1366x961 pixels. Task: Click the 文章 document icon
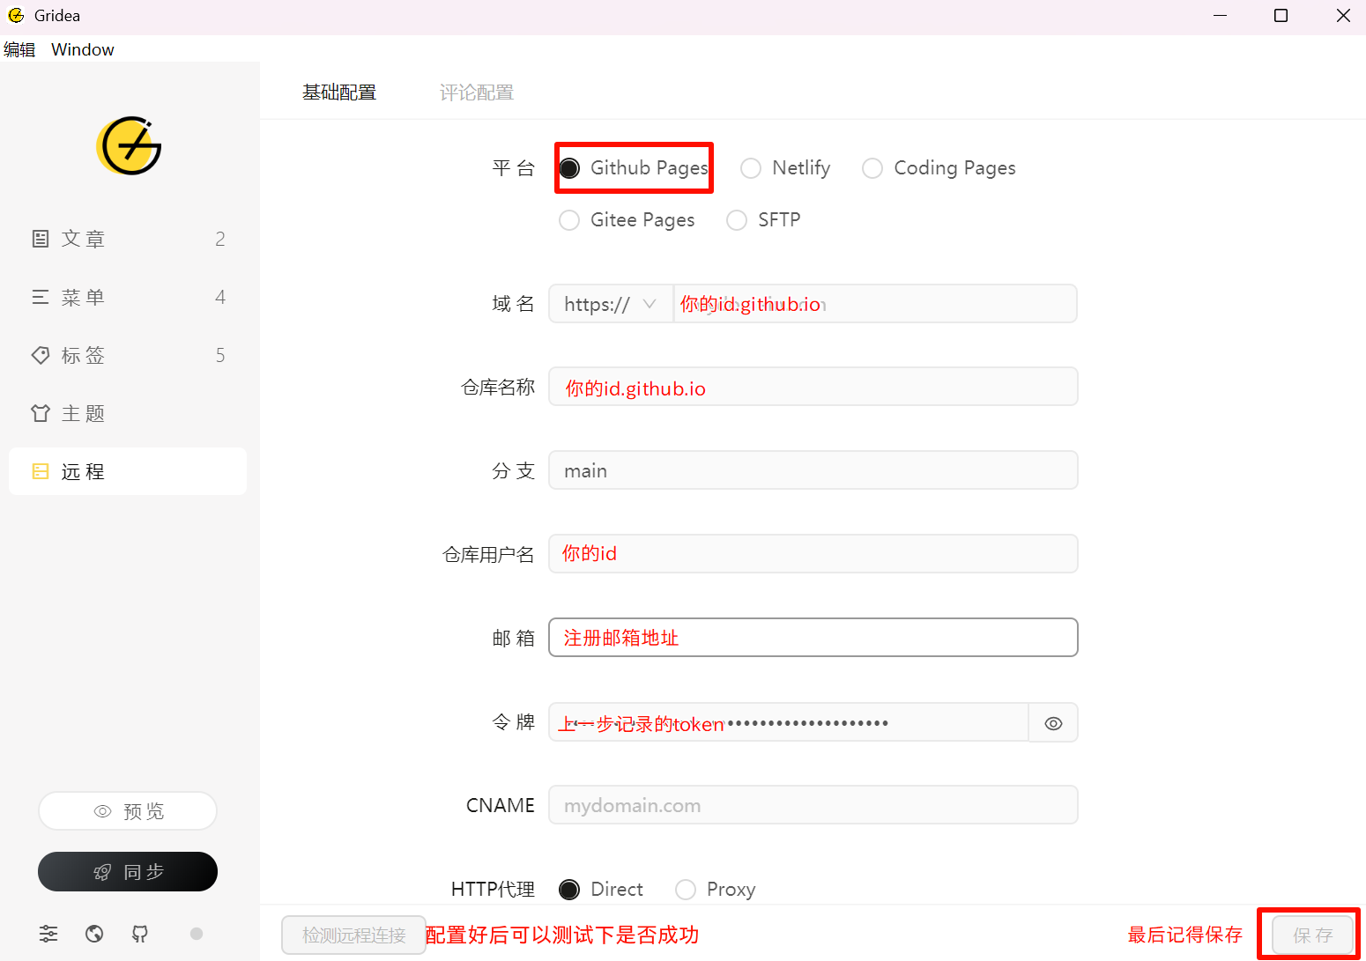pyautogui.click(x=41, y=239)
